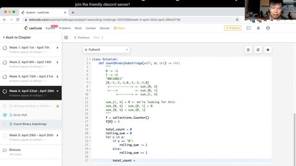296x166 pixels.
Task: Click Week 3 progress circle
Action: pyautogui.click(x=5, y=77)
